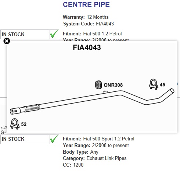The width and height of the screenshot is (180, 171).
Task: Click the Fiat 500 1.2 Petrol fitment
Action: click(x=102, y=34)
